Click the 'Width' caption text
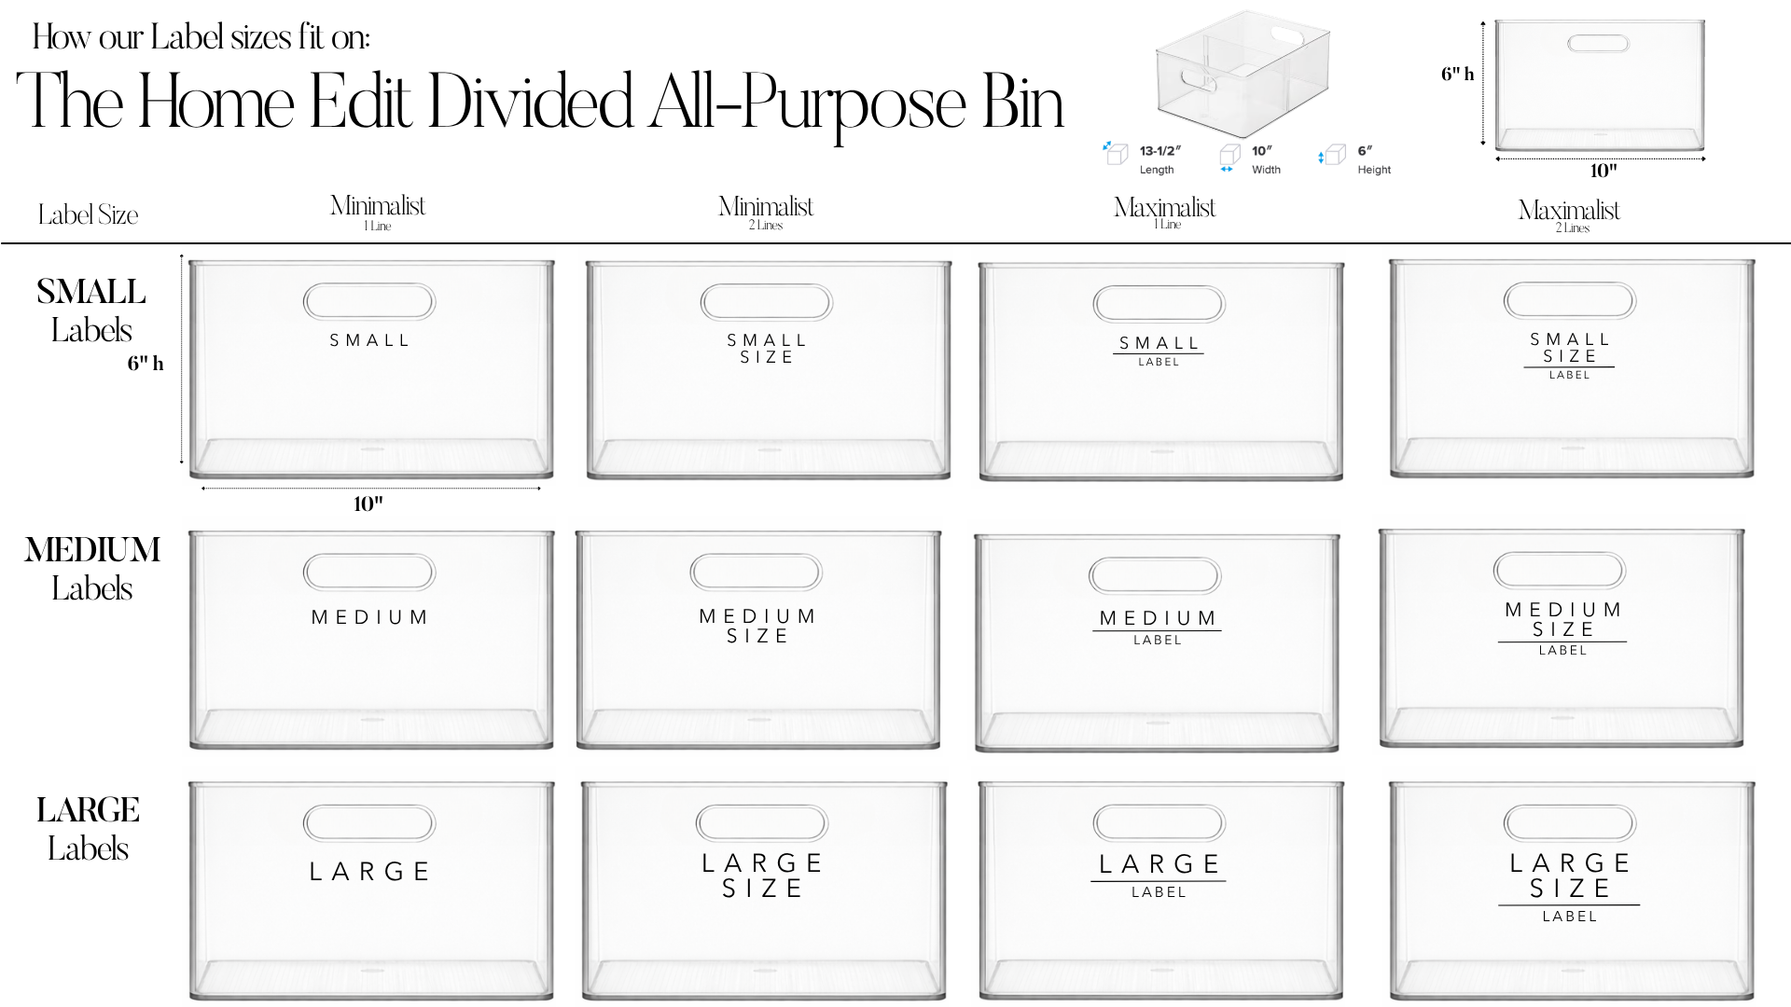The height and width of the screenshot is (1007, 1791). tap(1266, 170)
